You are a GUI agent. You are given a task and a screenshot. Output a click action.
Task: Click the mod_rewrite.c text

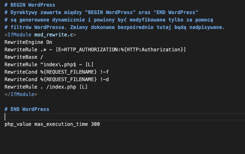click(54, 35)
